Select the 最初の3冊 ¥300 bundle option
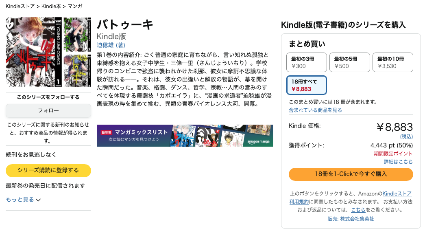 click(307, 62)
